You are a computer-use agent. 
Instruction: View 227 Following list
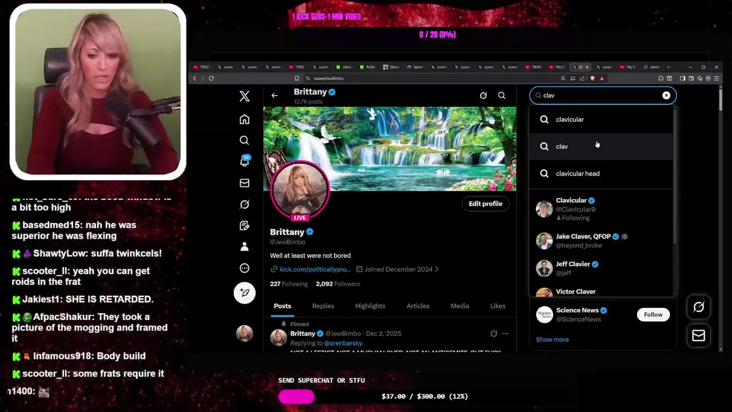click(x=289, y=284)
